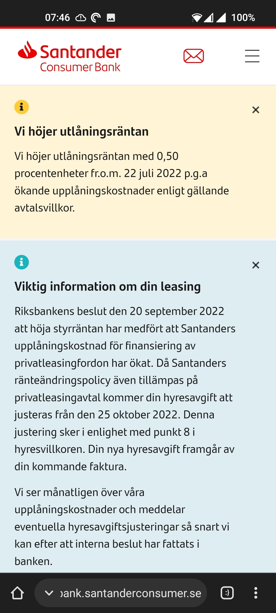Dismiss the interest rate increase notice
This screenshot has height=613, width=276.
pos(256,110)
